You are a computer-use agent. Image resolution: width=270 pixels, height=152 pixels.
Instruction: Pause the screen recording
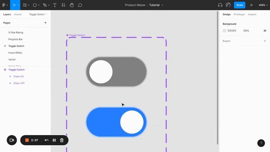[54, 140]
